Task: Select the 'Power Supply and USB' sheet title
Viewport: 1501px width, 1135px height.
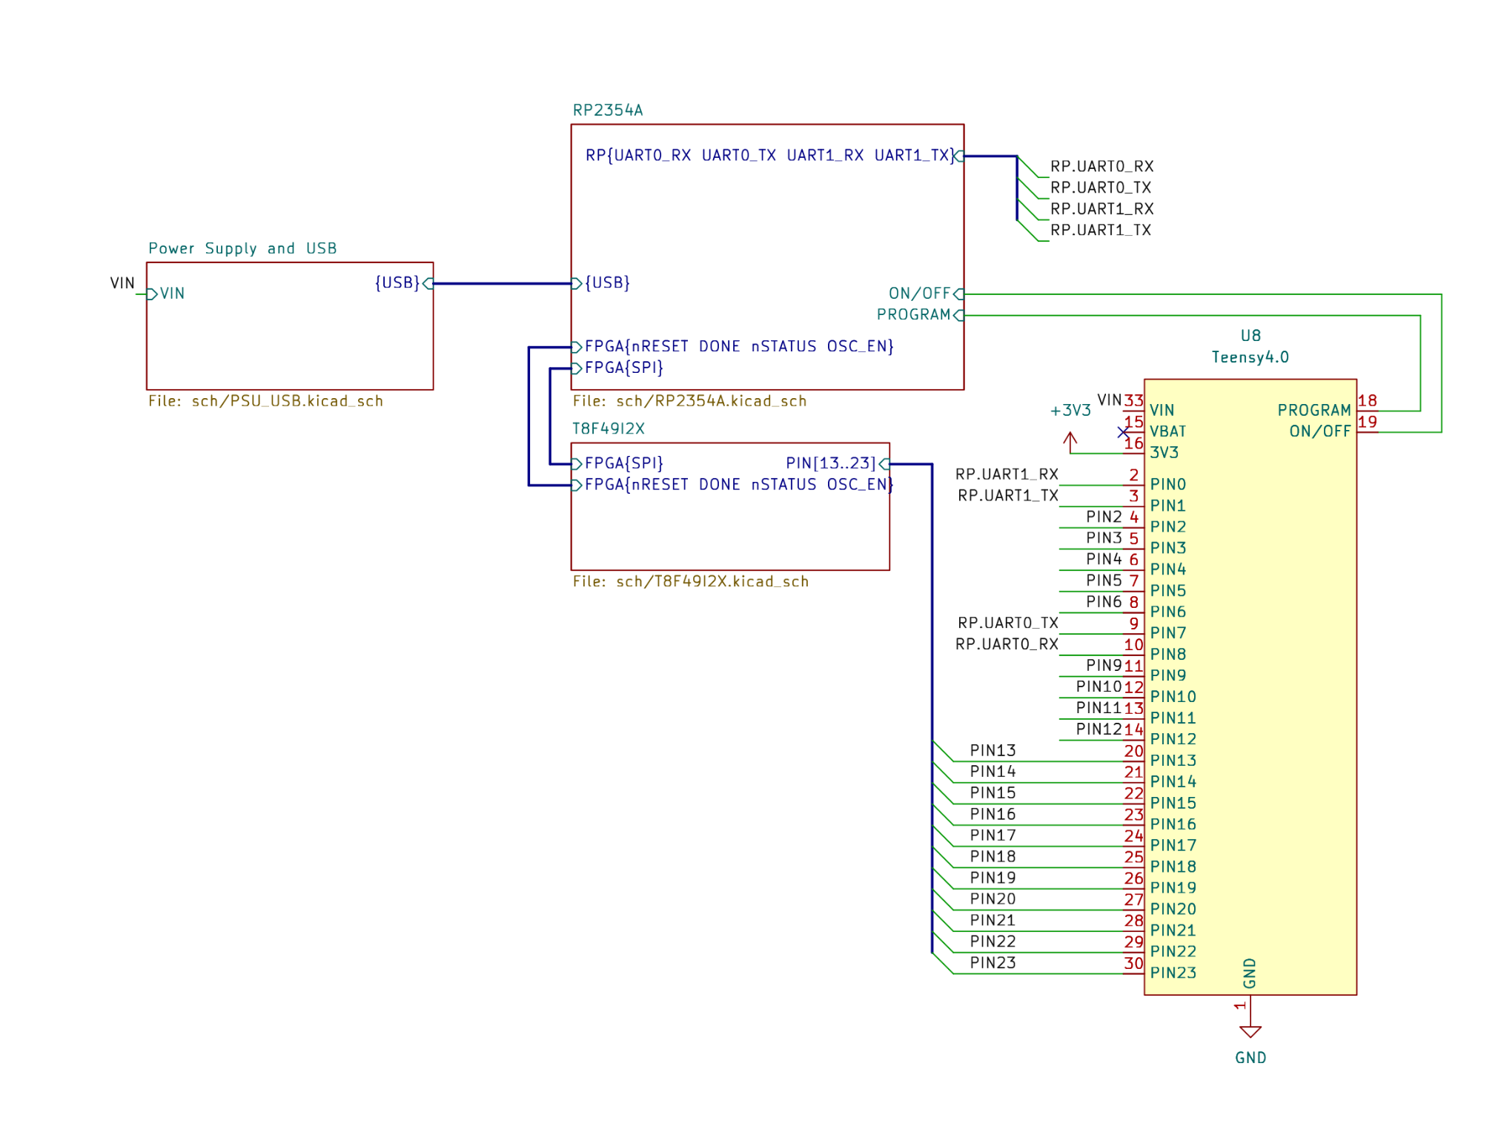Action: click(x=242, y=248)
